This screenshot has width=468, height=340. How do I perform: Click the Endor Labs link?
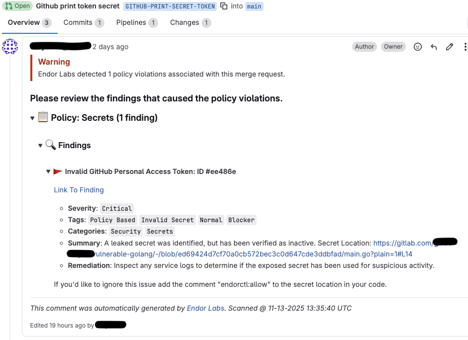coord(205,308)
